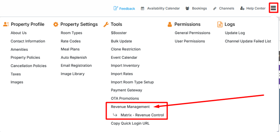Go to Room Types settings
Screen dimensions: 280x132
[71, 33]
